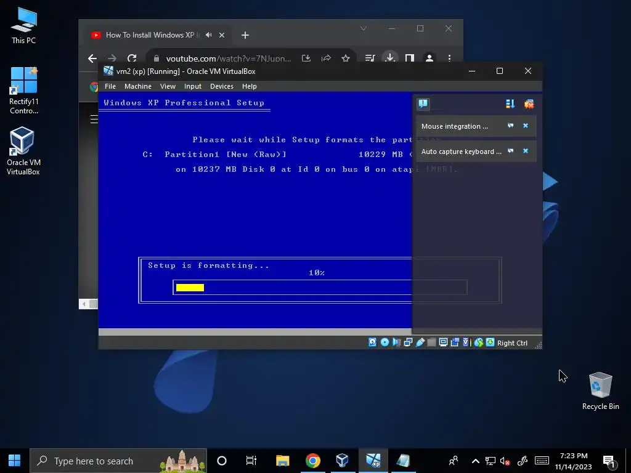
Task: Click the VirtualBox window title icon
Action: click(108, 71)
